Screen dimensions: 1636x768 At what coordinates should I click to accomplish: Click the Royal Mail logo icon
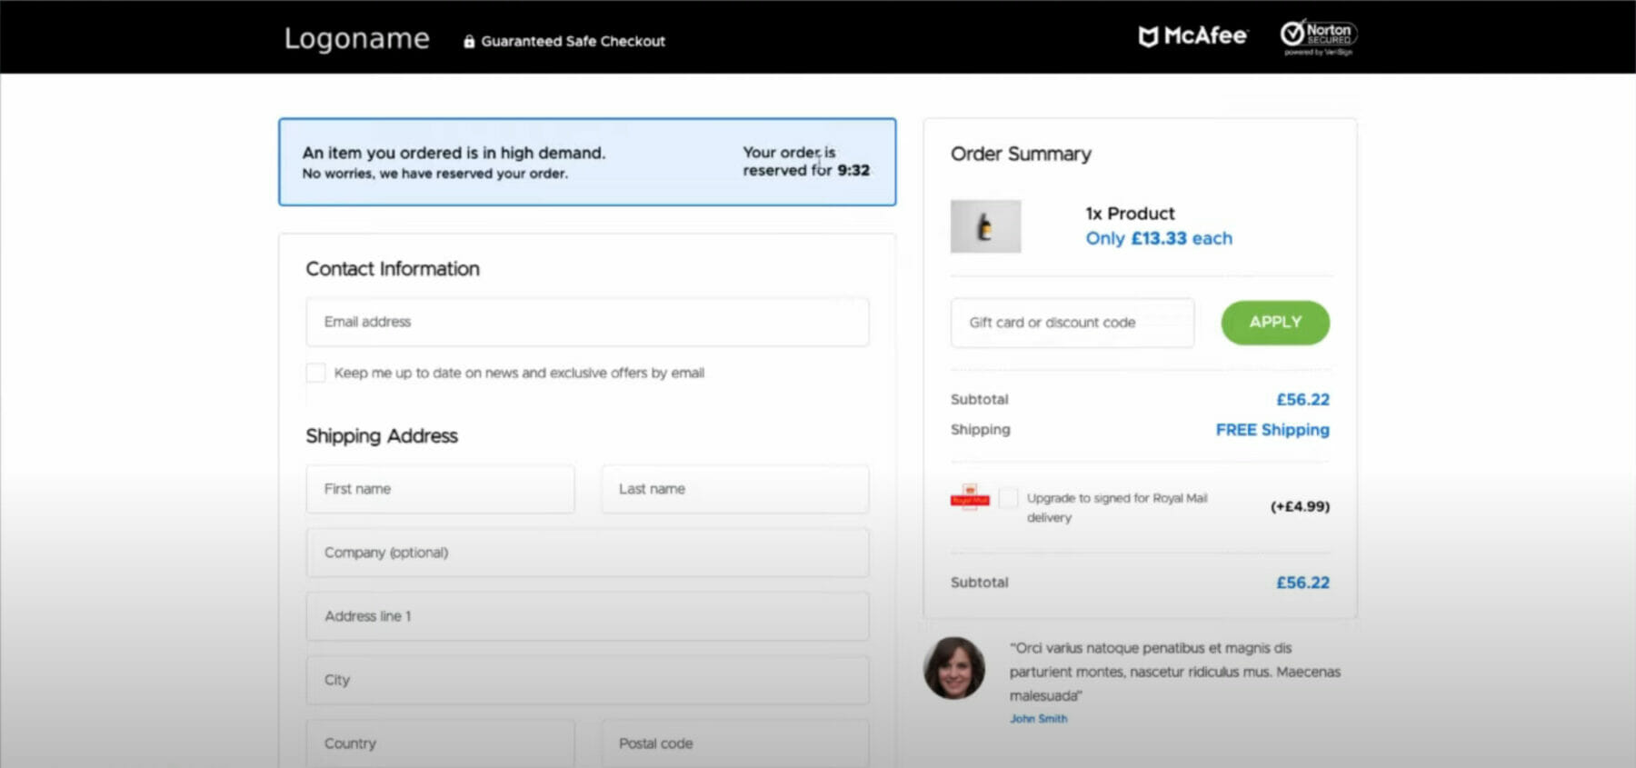coord(970,498)
